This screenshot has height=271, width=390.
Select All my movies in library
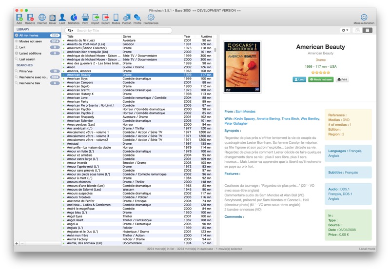pyautogui.click(x=38, y=35)
